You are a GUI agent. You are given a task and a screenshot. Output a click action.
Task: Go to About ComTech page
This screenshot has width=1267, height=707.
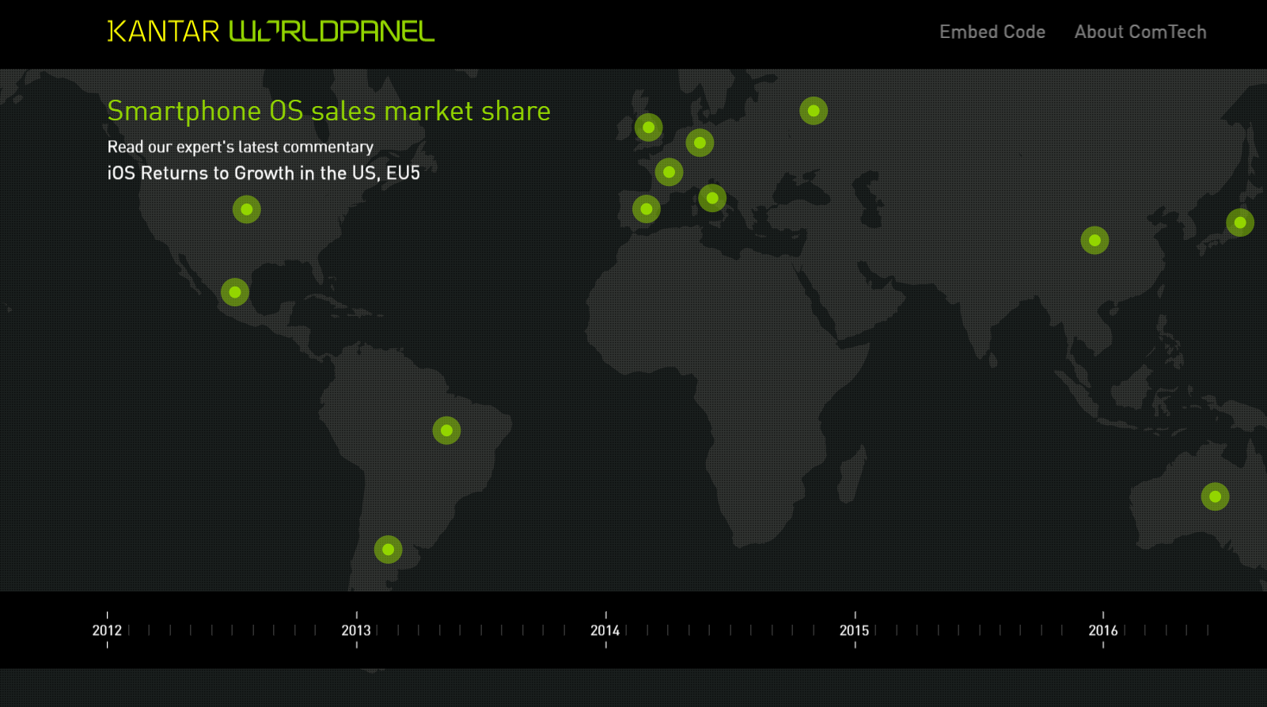(1140, 32)
